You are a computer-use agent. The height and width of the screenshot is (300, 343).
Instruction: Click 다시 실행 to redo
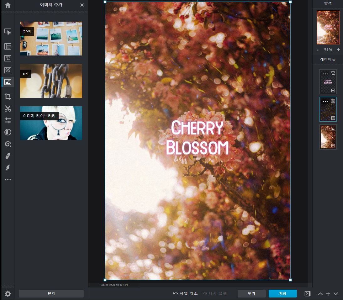tap(214, 293)
